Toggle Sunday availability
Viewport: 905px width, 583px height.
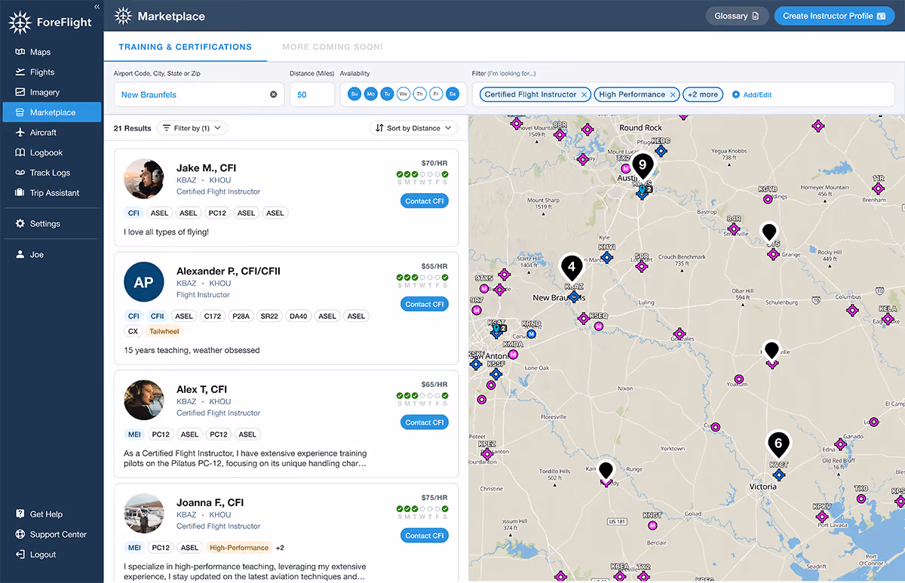tap(354, 94)
